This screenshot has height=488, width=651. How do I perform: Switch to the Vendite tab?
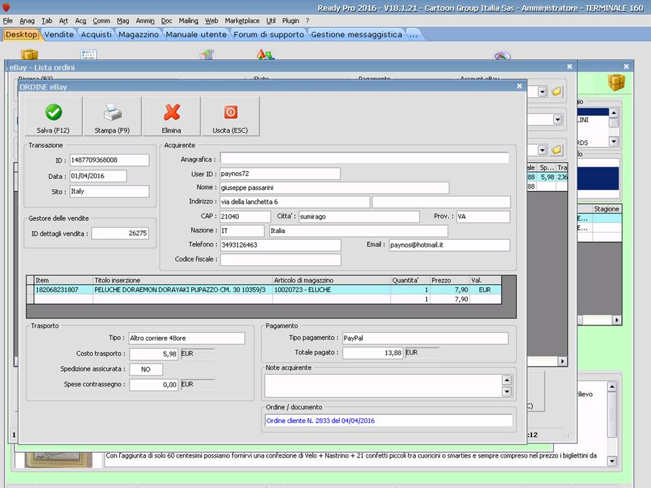59,35
